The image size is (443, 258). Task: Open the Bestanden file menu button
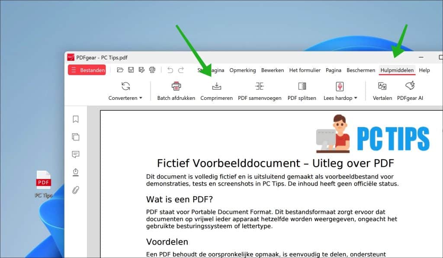(x=87, y=70)
